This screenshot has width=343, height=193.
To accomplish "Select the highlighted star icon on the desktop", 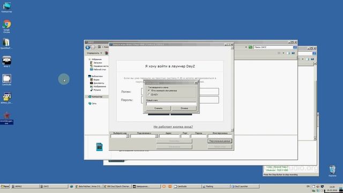I will pos(6,118).
